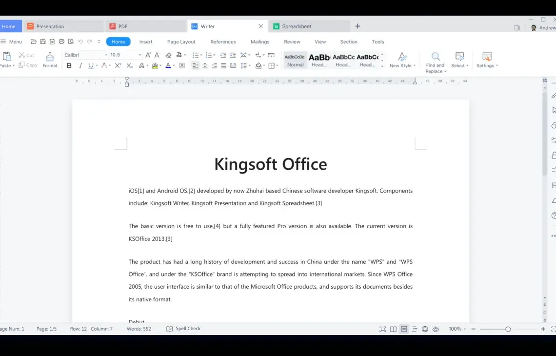Add a new tab with plus button
This screenshot has width=556, height=356.
357,26
